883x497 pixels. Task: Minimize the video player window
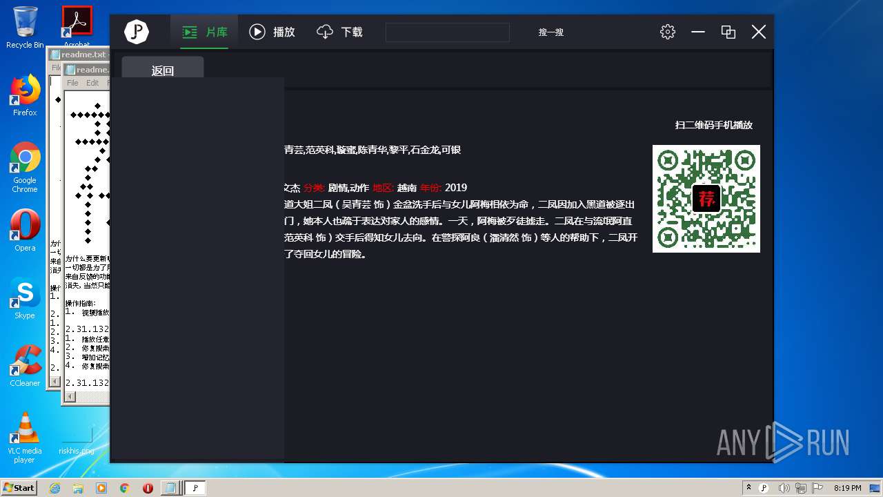point(698,32)
